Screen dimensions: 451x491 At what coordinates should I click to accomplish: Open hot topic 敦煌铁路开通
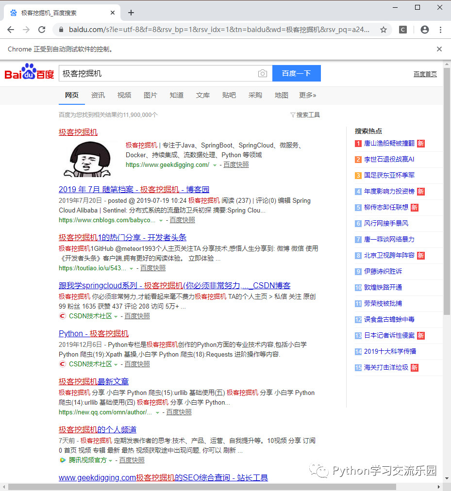(x=383, y=287)
